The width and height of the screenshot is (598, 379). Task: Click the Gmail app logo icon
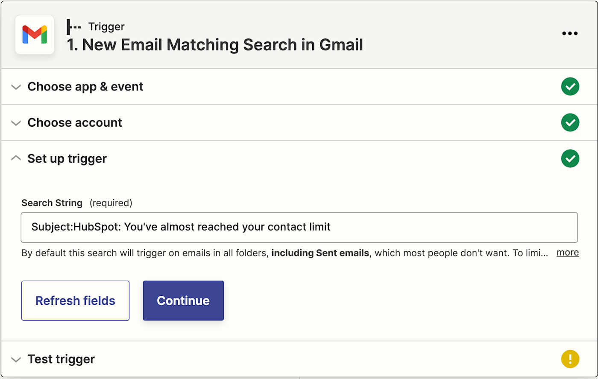35,35
